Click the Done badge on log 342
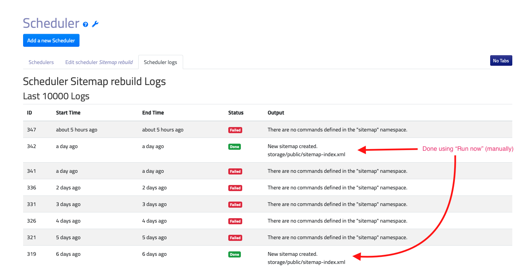515x269 pixels. tap(234, 147)
